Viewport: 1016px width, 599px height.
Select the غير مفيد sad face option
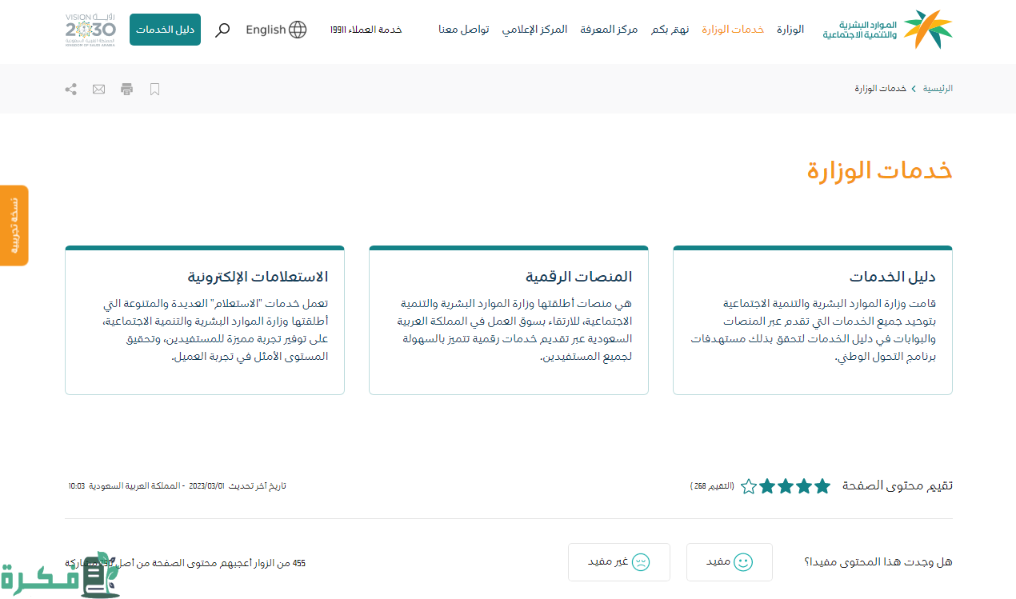(x=618, y=562)
